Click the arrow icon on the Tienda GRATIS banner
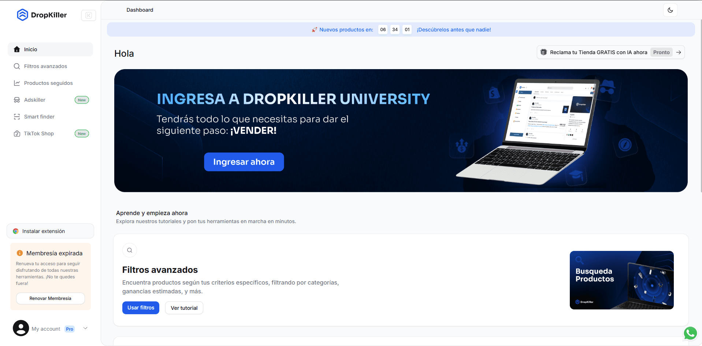This screenshot has height=346, width=702. (679, 52)
